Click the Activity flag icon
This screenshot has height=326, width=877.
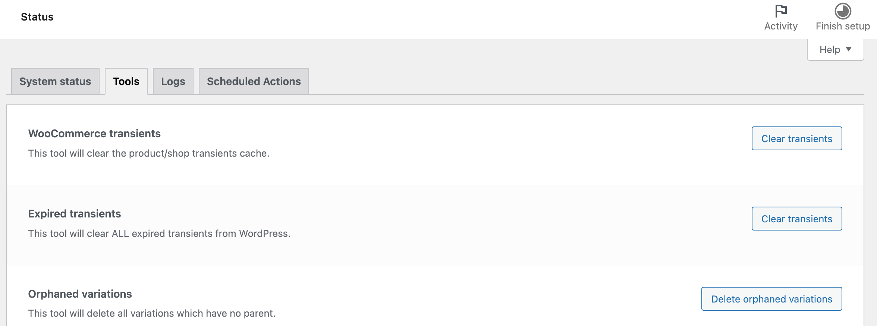(781, 11)
